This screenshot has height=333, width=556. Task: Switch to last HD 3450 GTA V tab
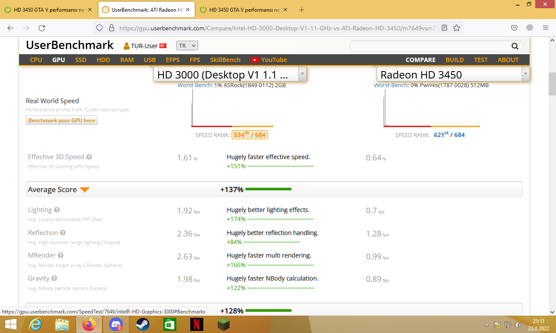(x=244, y=10)
